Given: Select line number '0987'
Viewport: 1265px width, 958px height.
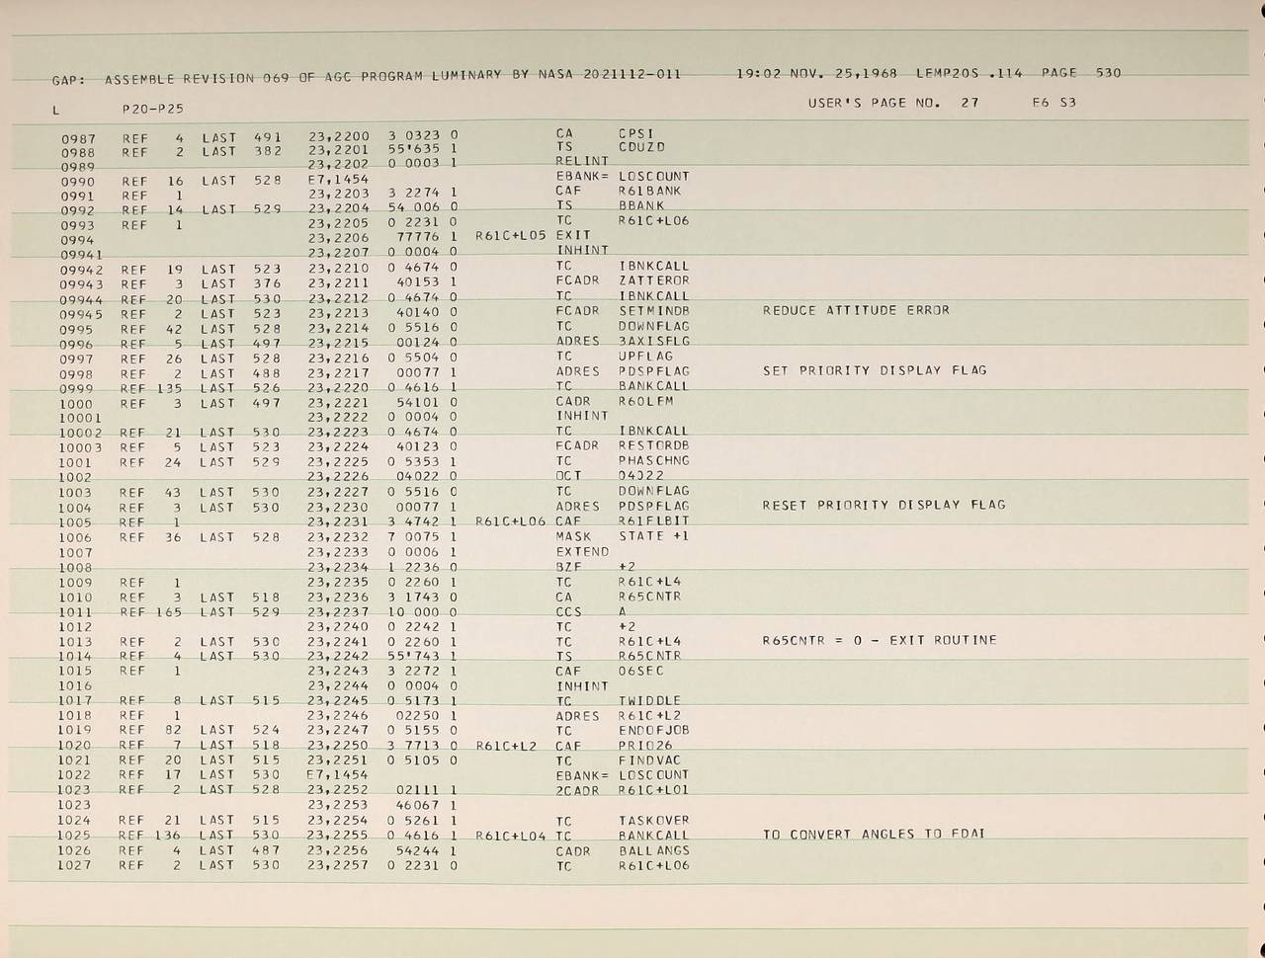Looking at the screenshot, I should pyautogui.click(x=77, y=139).
